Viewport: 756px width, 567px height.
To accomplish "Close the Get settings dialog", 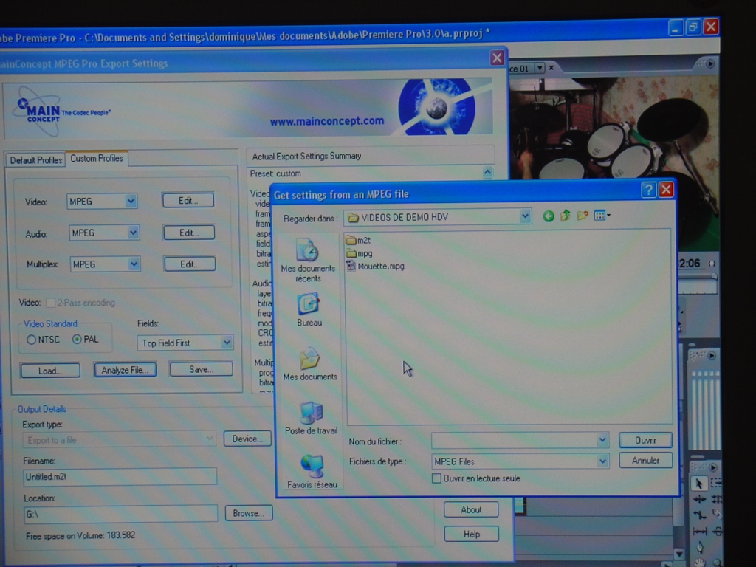I will 666,190.
